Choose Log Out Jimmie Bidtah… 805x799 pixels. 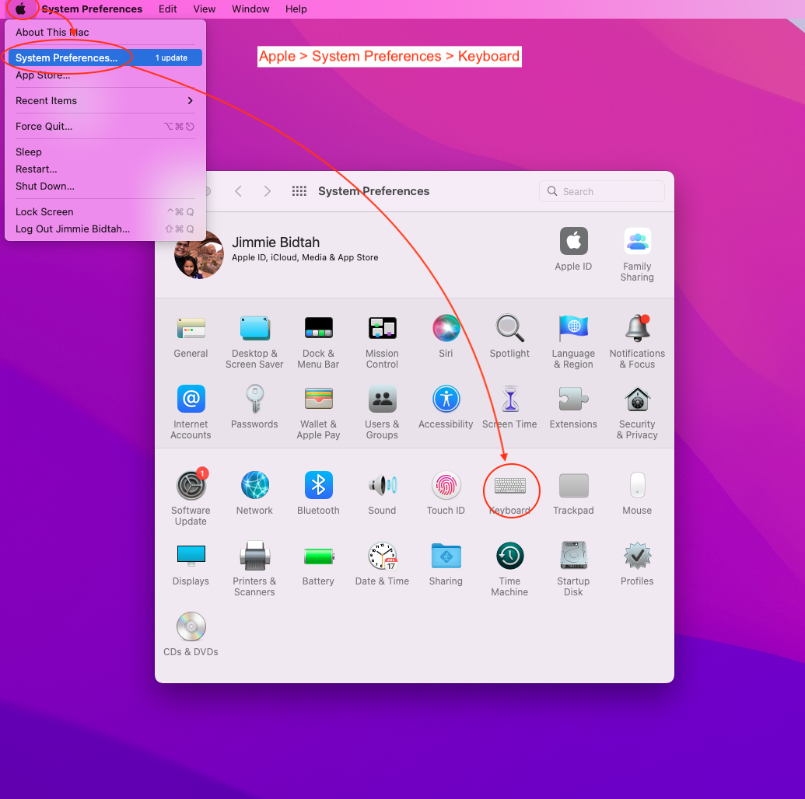point(105,229)
